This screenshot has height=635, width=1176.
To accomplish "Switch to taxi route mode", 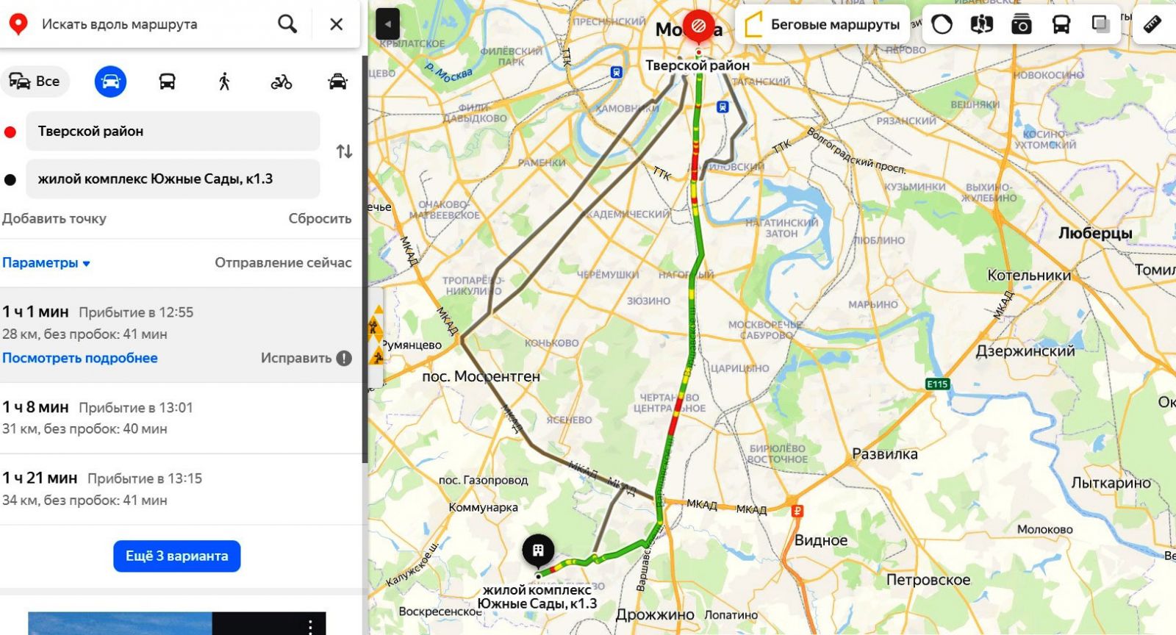I will click(x=337, y=81).
